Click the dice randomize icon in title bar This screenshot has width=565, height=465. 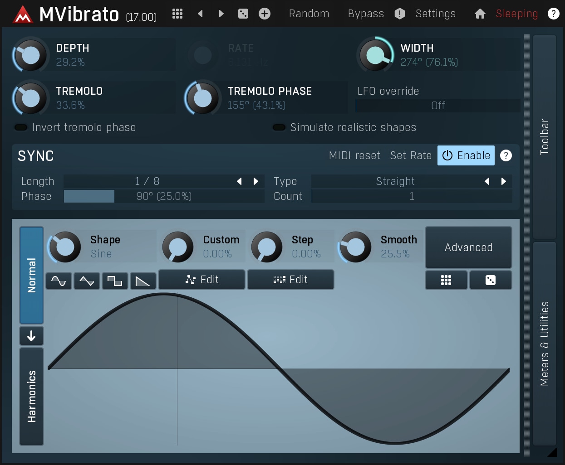coord(243,14)
